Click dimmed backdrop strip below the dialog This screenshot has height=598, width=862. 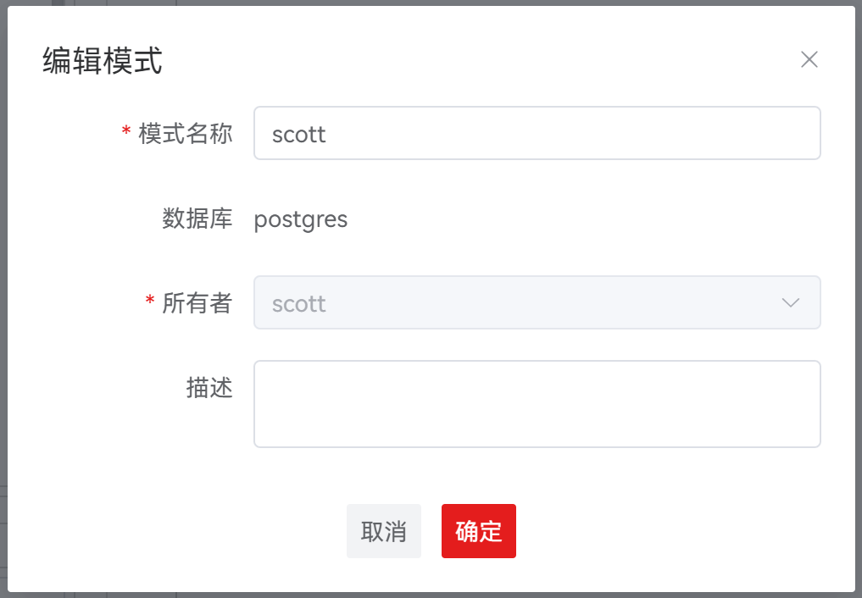pyautogui.click(x=431, y=595)
